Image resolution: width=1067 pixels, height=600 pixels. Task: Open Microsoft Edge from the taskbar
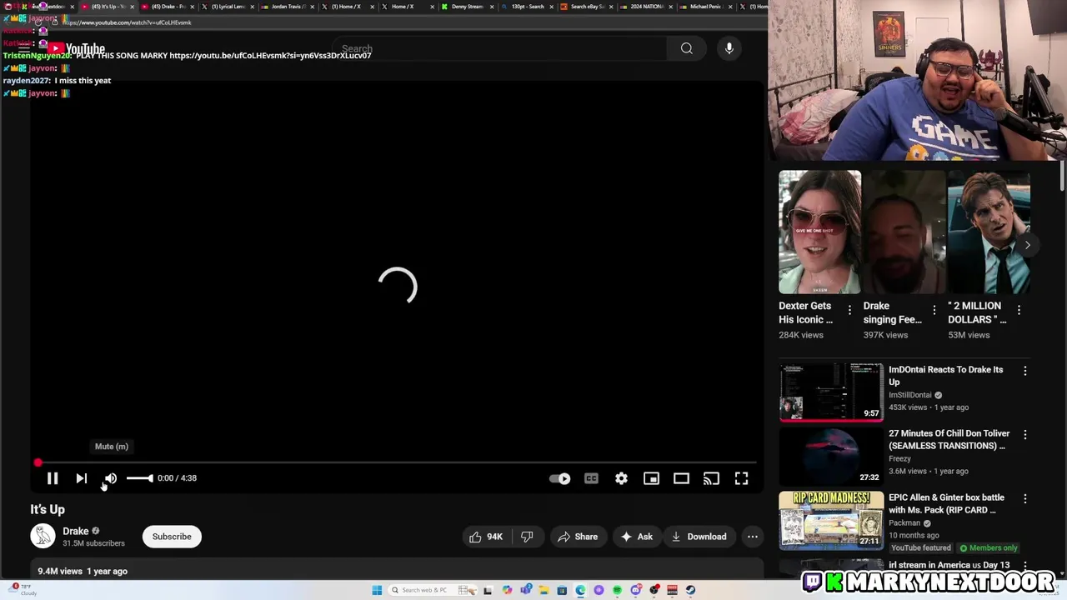click(580, 590)
